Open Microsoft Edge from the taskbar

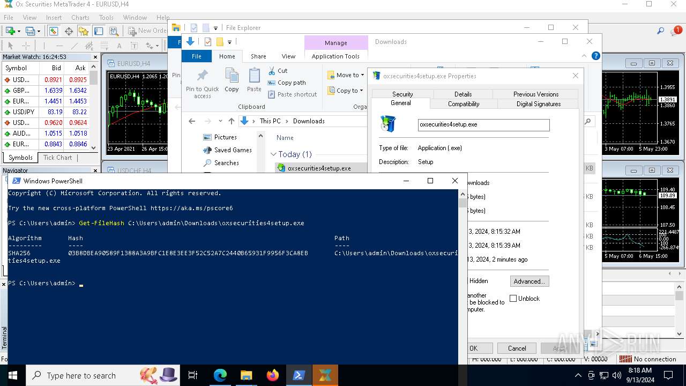(220, 375)
